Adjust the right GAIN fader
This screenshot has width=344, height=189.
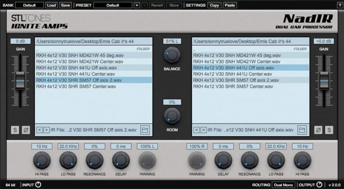tap(324, 81)
